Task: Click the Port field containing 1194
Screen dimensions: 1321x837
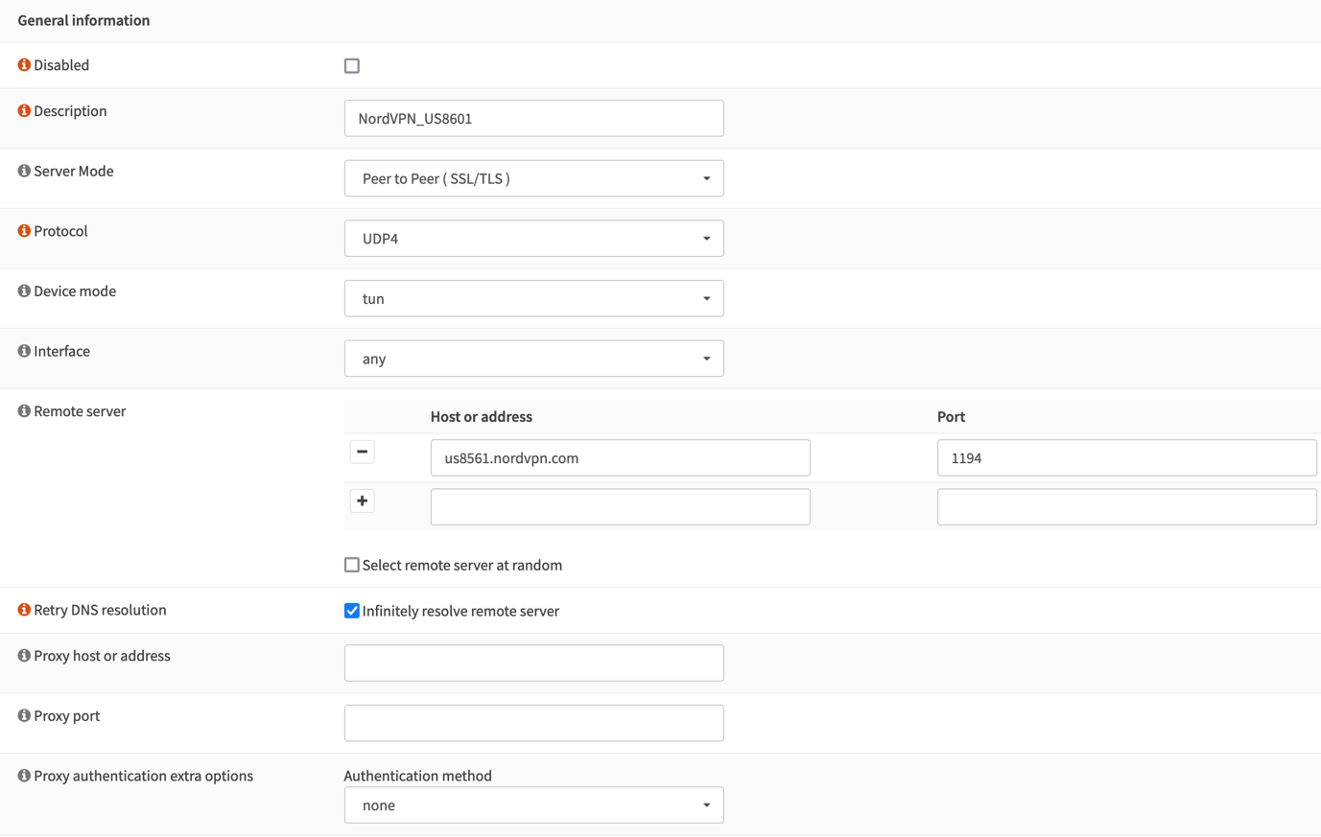Action: [x=1126, y=457]
